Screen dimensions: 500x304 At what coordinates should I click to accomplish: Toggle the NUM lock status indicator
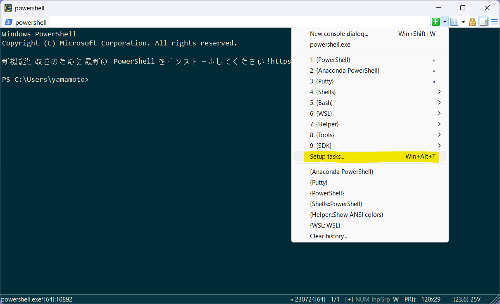pos(362,299)
